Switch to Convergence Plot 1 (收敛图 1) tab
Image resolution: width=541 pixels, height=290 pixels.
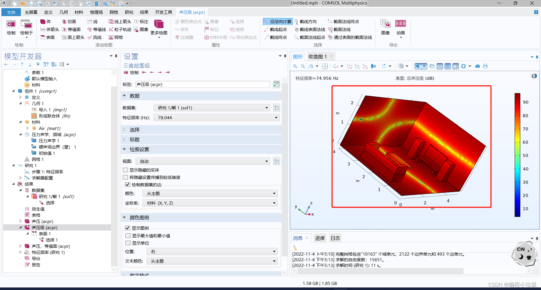click(318, 56)
